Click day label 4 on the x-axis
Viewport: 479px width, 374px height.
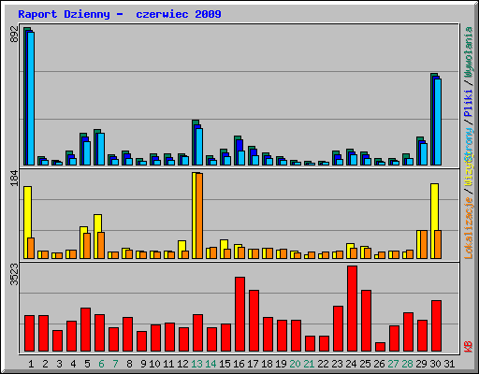(x=73, y=364)
